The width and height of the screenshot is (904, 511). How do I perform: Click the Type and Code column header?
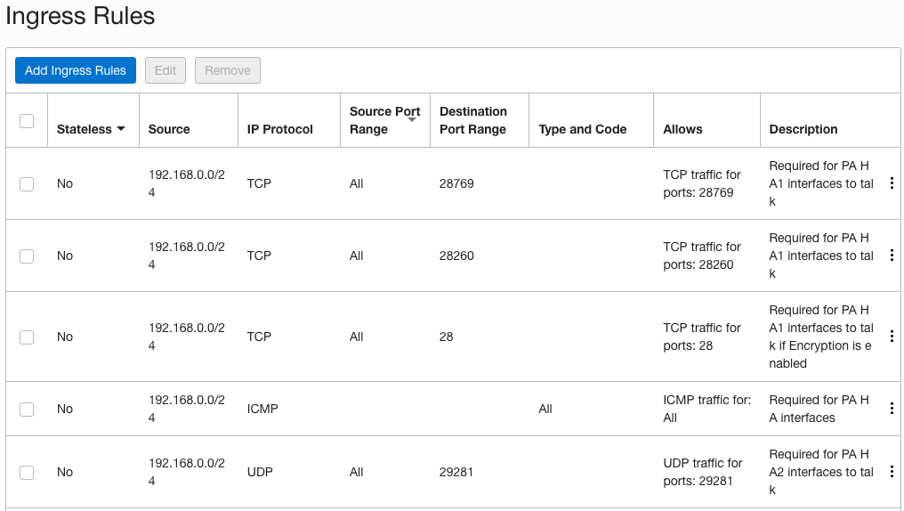click(x=583, y=129)
